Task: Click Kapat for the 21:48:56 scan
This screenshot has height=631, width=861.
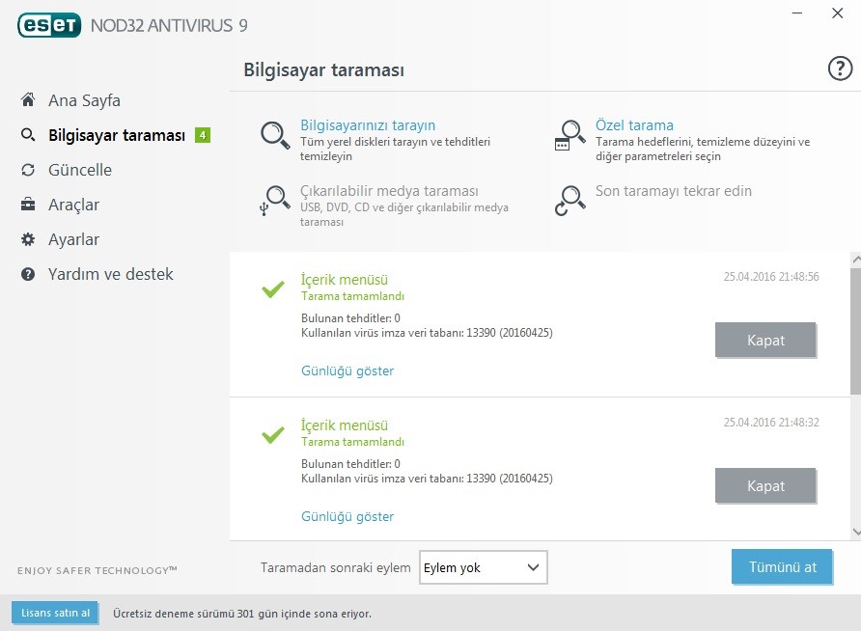Action: pyautogui.click(x=765, y=341)
